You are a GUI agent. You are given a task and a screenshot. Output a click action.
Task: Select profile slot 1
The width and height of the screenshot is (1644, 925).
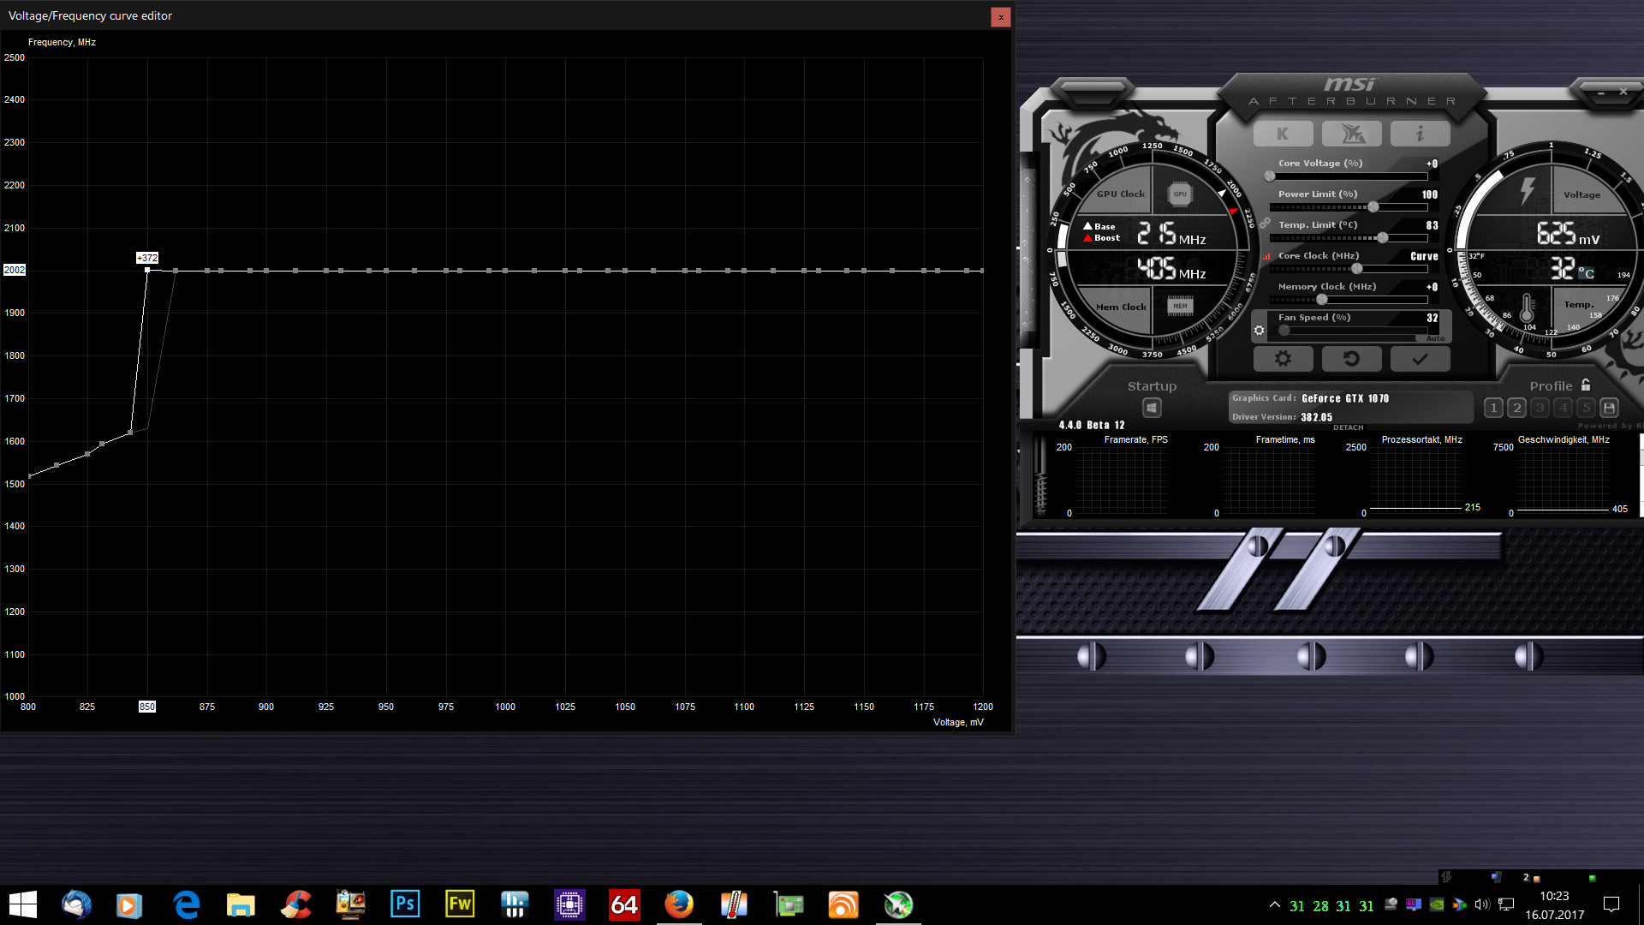click(x=1493, y=408)
